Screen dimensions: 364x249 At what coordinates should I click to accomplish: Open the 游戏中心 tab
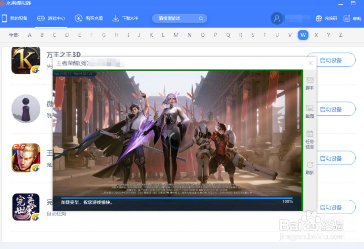51,18
